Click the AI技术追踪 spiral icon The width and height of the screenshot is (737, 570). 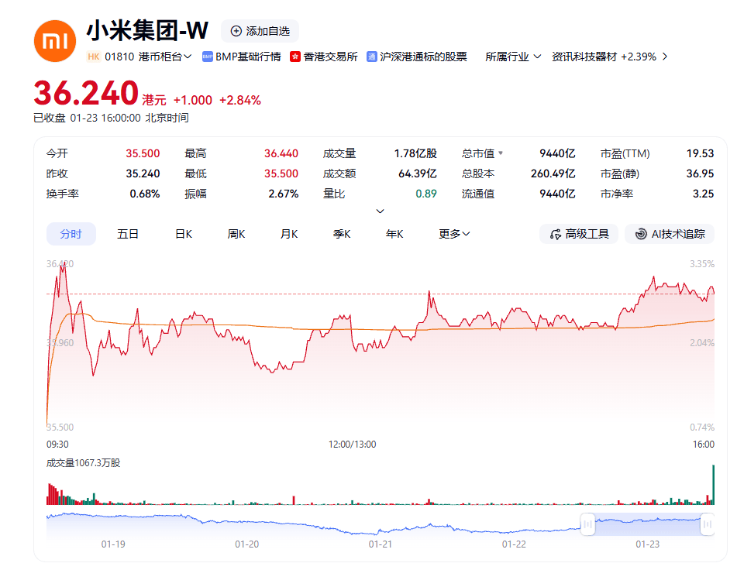pos(642,234)
